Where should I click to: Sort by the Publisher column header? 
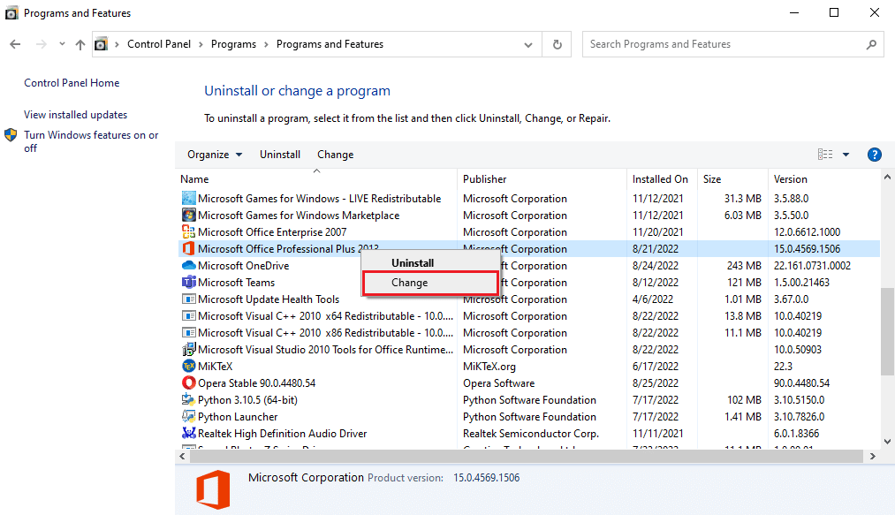point(542,179)
